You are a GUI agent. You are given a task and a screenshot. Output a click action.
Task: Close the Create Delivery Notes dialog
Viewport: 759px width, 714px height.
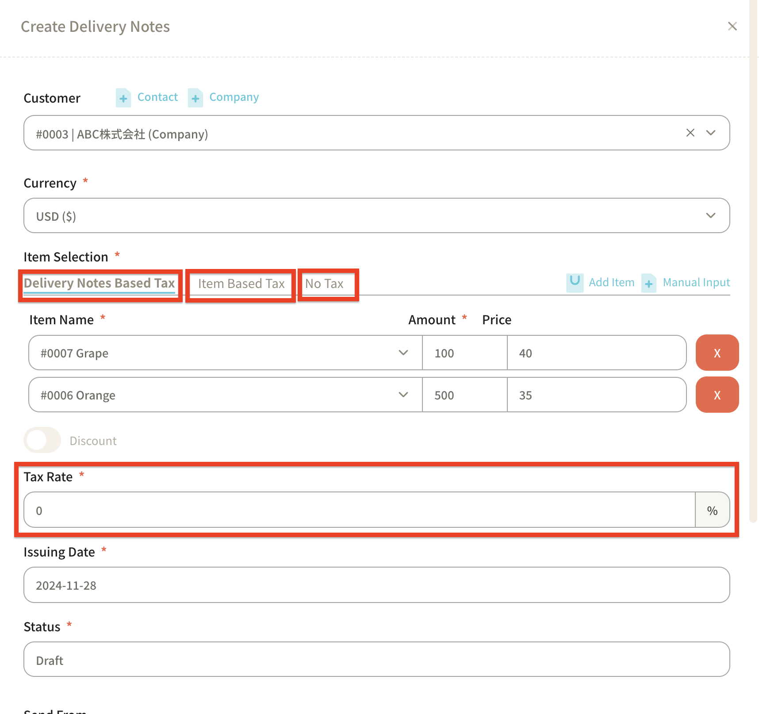click(732, 27)
